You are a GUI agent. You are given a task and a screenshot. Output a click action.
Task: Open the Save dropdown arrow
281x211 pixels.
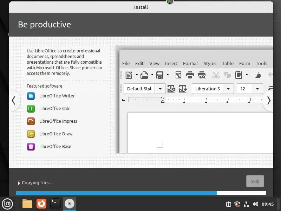coord(168,75)
